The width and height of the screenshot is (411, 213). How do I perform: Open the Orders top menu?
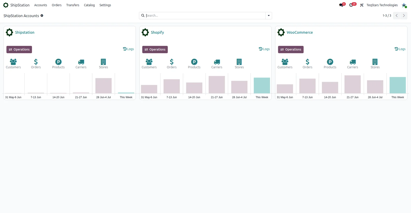pos(57,5)
